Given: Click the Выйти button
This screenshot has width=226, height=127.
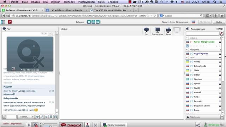Looking at the screenshot, I should pyautogui.click(x=219, y=22).
